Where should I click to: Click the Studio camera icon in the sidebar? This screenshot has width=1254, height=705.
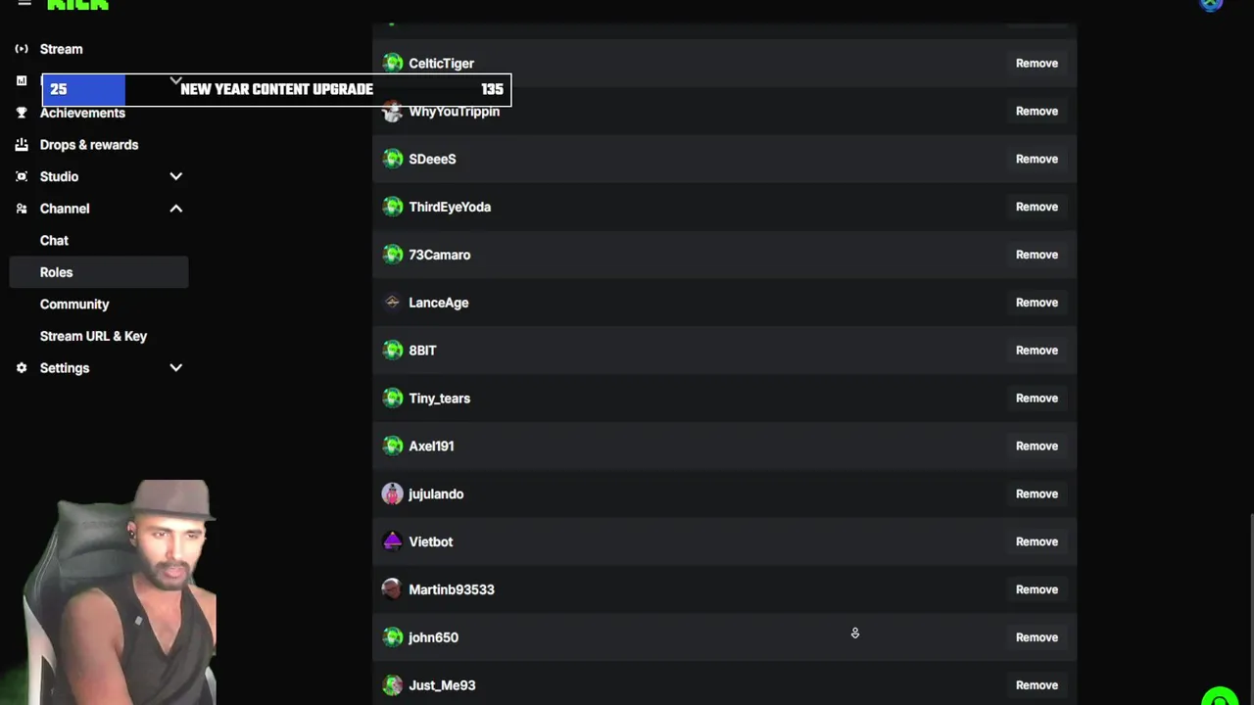pos(22,176)
